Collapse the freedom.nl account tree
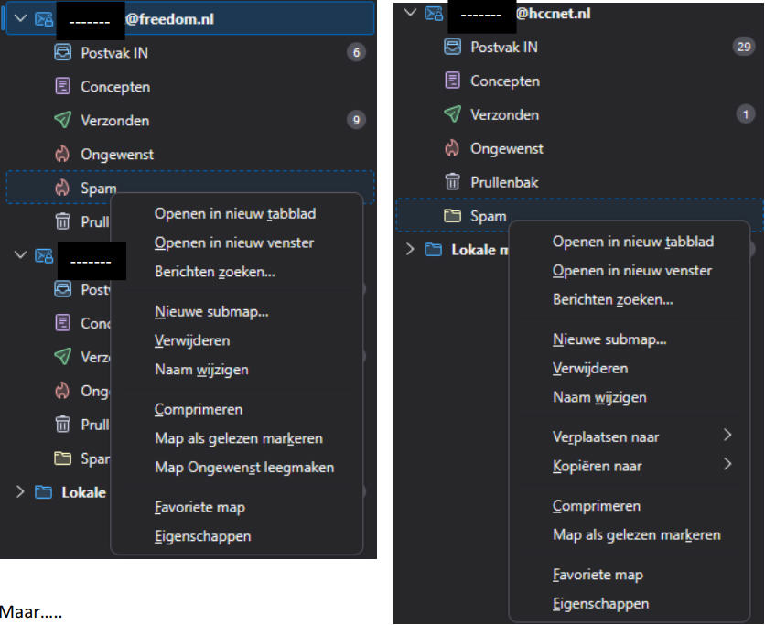Image resolution: width=765 pixels, height=625 pixels. pyautogui.click(x=20, y=18)
